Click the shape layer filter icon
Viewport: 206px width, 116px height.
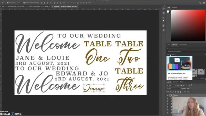(186, 86)
